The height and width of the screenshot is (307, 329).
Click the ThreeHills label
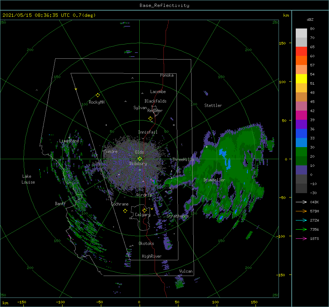pos(183,160)
